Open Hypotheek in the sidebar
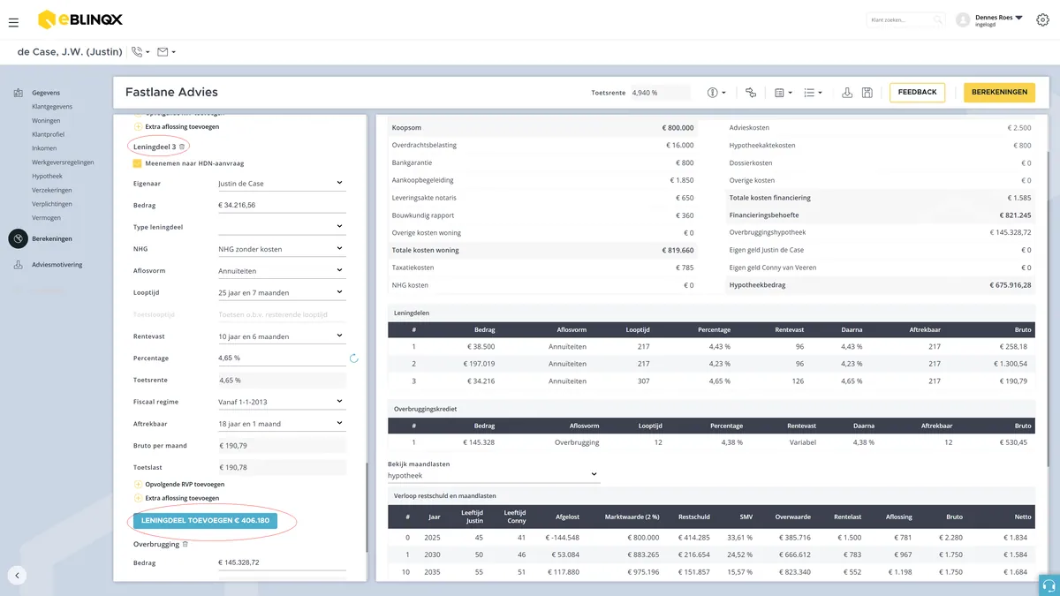The image size is (1060, 596). point(47,177)
